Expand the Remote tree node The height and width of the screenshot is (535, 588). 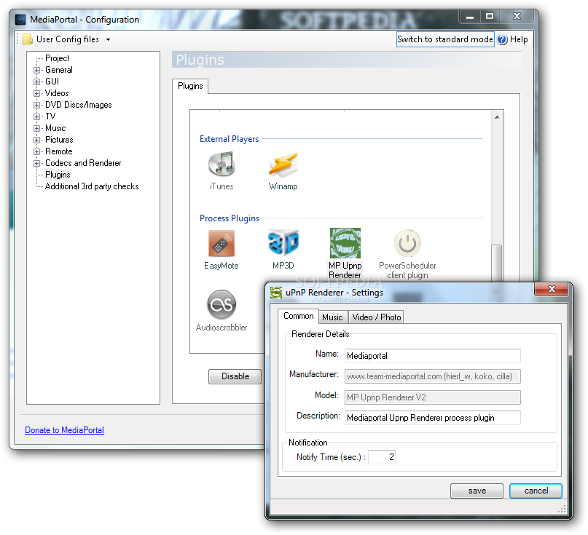pos(36,151)
